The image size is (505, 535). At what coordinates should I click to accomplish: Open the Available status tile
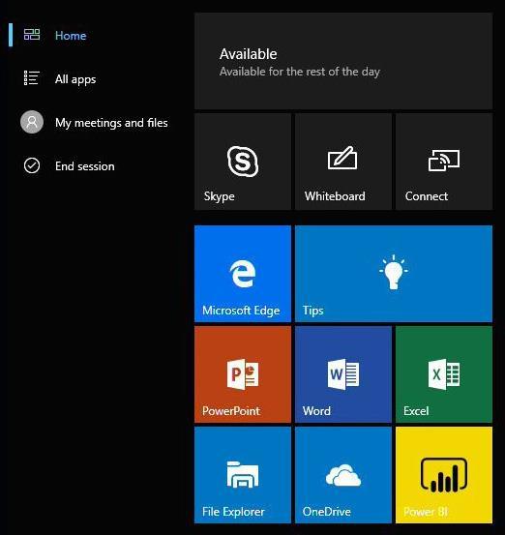pos(343,61)
